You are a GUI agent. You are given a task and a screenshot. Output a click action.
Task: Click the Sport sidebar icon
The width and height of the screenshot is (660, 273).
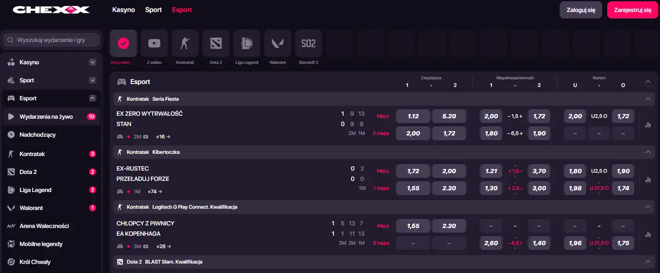(x=12, y=80)
